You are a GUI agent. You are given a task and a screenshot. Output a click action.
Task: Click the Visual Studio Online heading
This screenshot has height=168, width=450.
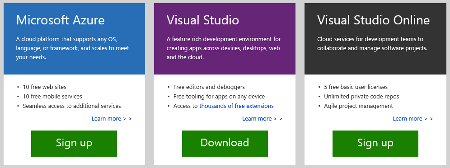[x=373, y=20]
